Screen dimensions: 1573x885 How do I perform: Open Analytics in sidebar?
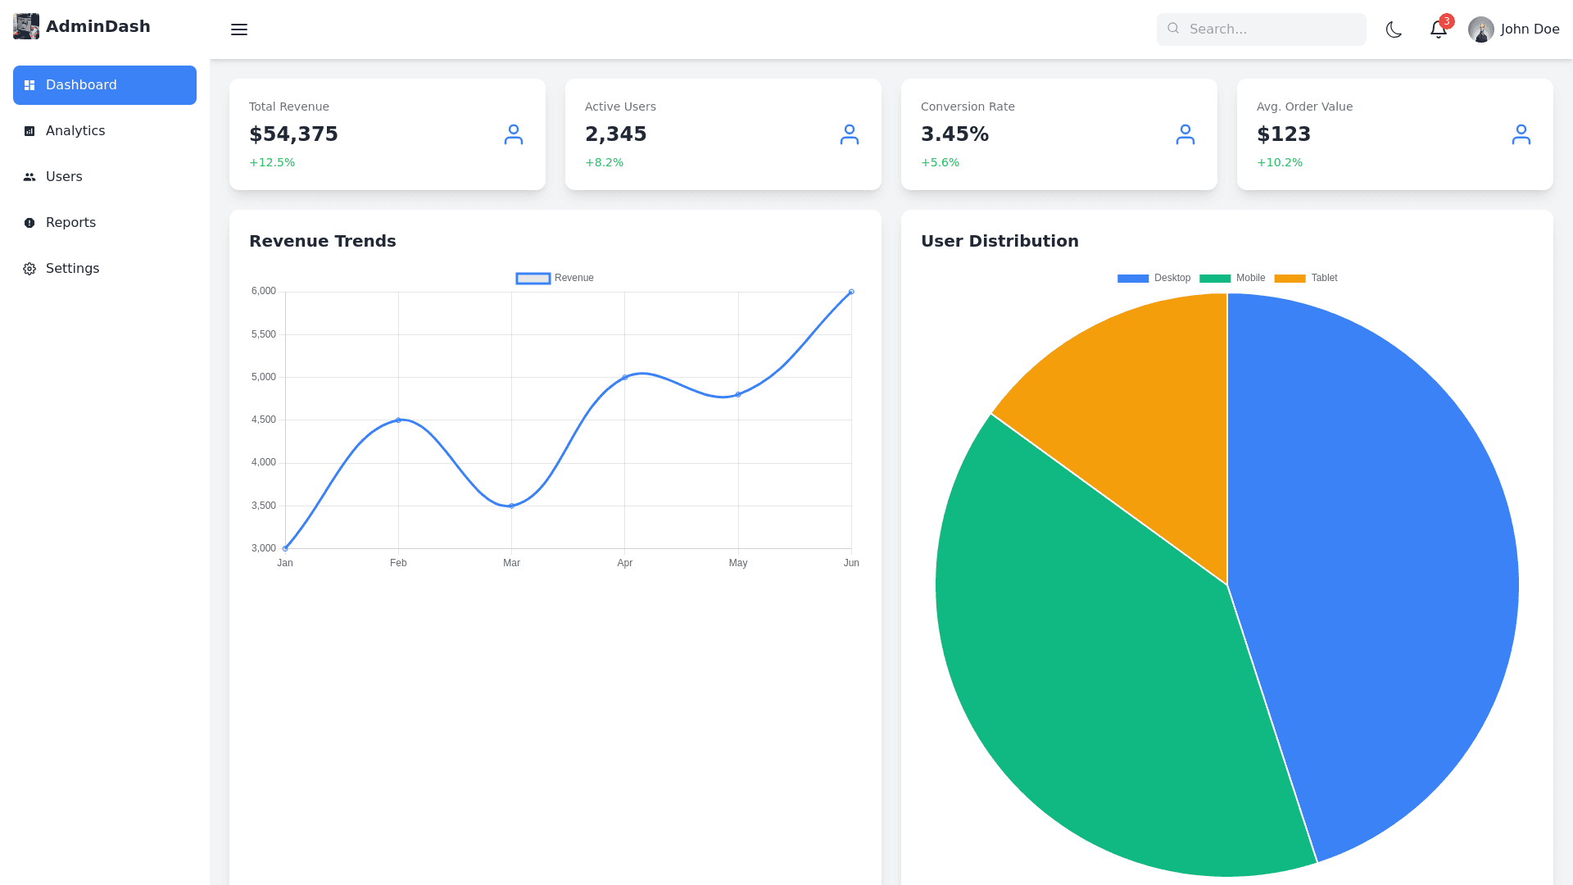click(x=75, y=131)
